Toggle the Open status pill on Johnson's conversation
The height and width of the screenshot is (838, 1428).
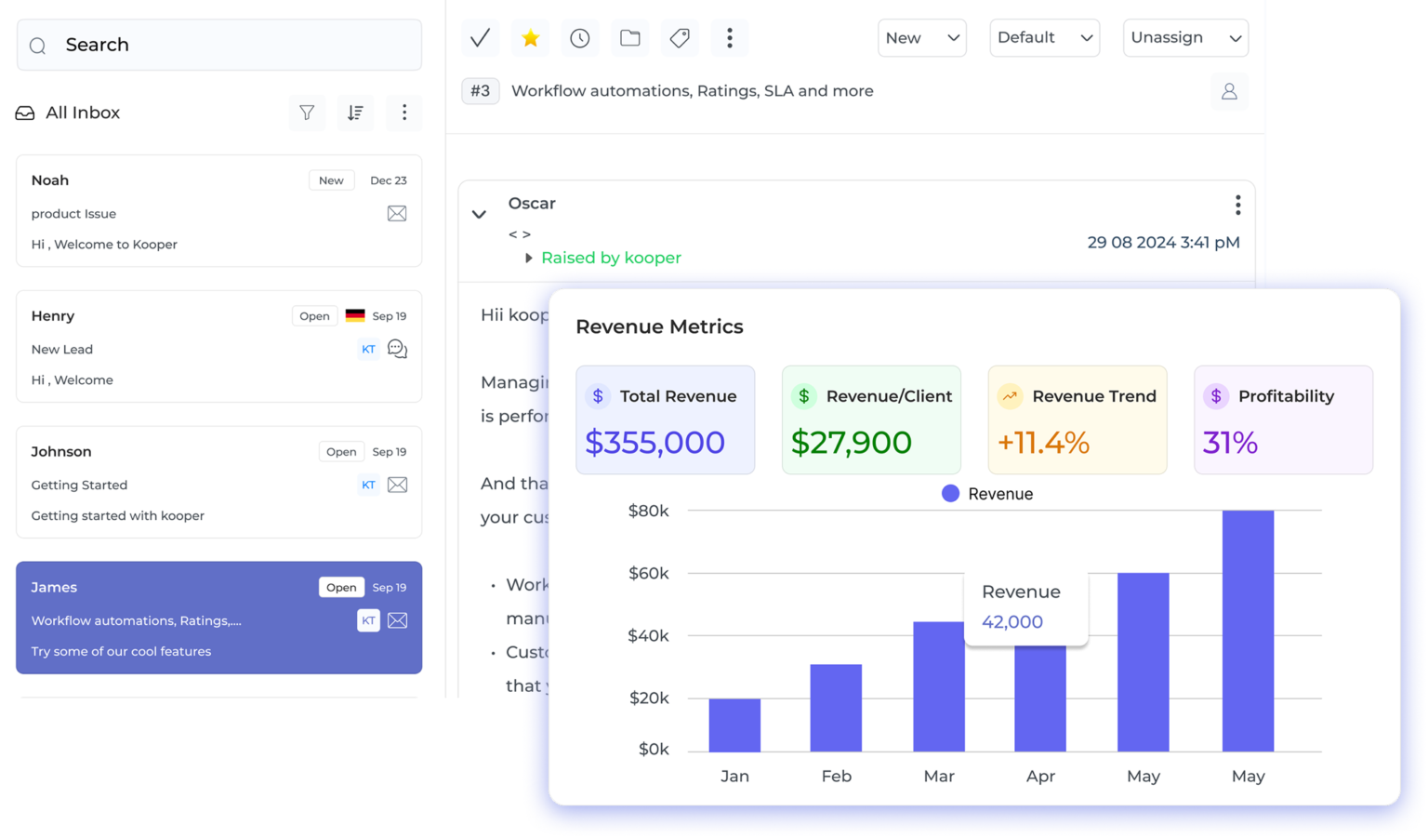click(341, 451)
